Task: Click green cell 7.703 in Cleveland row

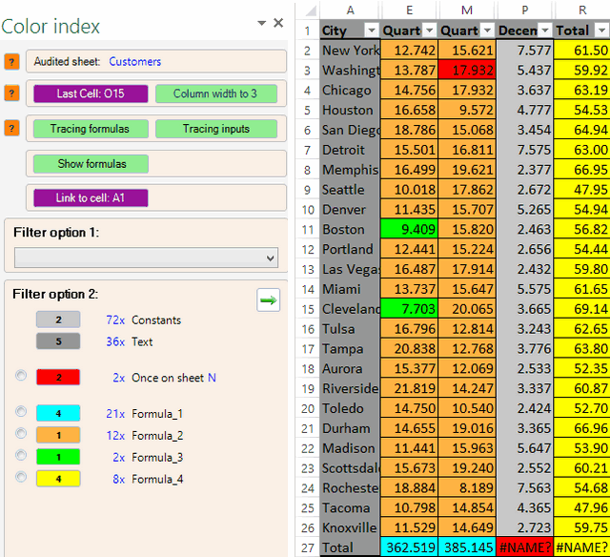Action: 409,309
